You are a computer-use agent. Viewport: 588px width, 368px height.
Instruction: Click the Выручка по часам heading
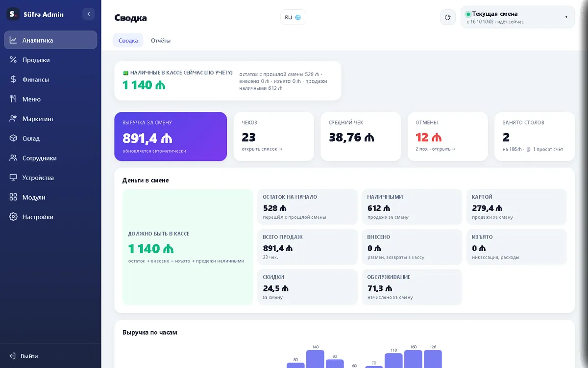(x=150, y=332)
